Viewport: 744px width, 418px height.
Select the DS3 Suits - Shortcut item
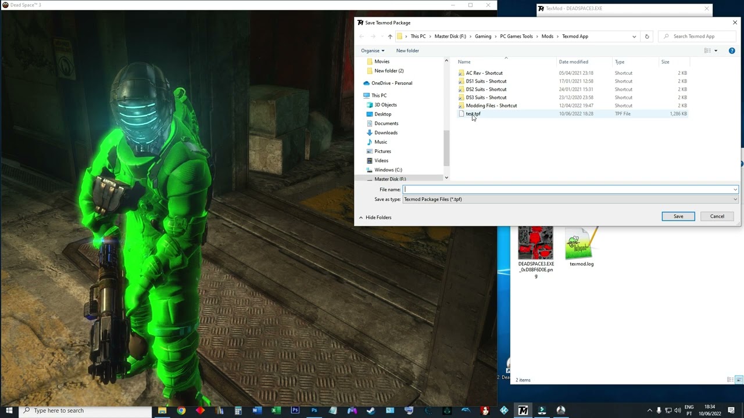[486, 98]
